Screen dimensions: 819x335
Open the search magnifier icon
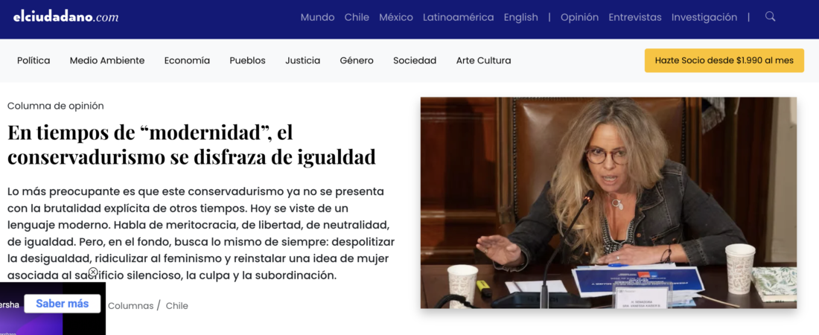(x=770, y=16)
